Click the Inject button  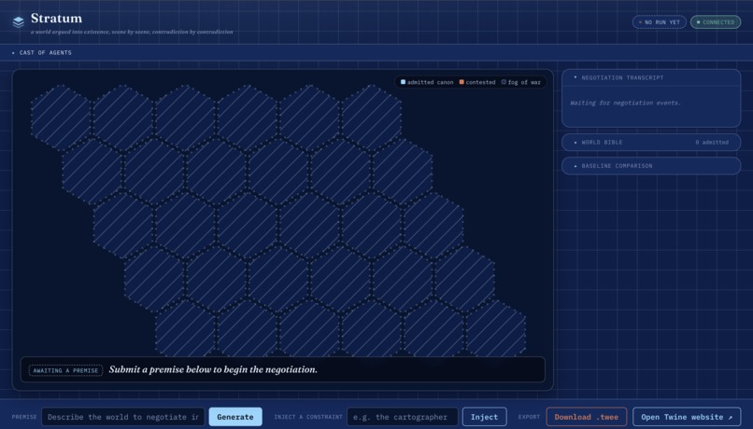coord(484,417)
